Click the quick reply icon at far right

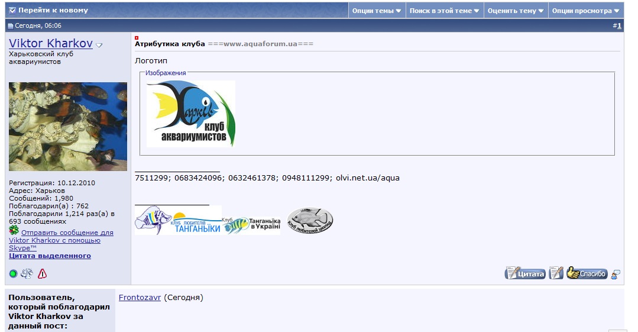click(616, 274)
